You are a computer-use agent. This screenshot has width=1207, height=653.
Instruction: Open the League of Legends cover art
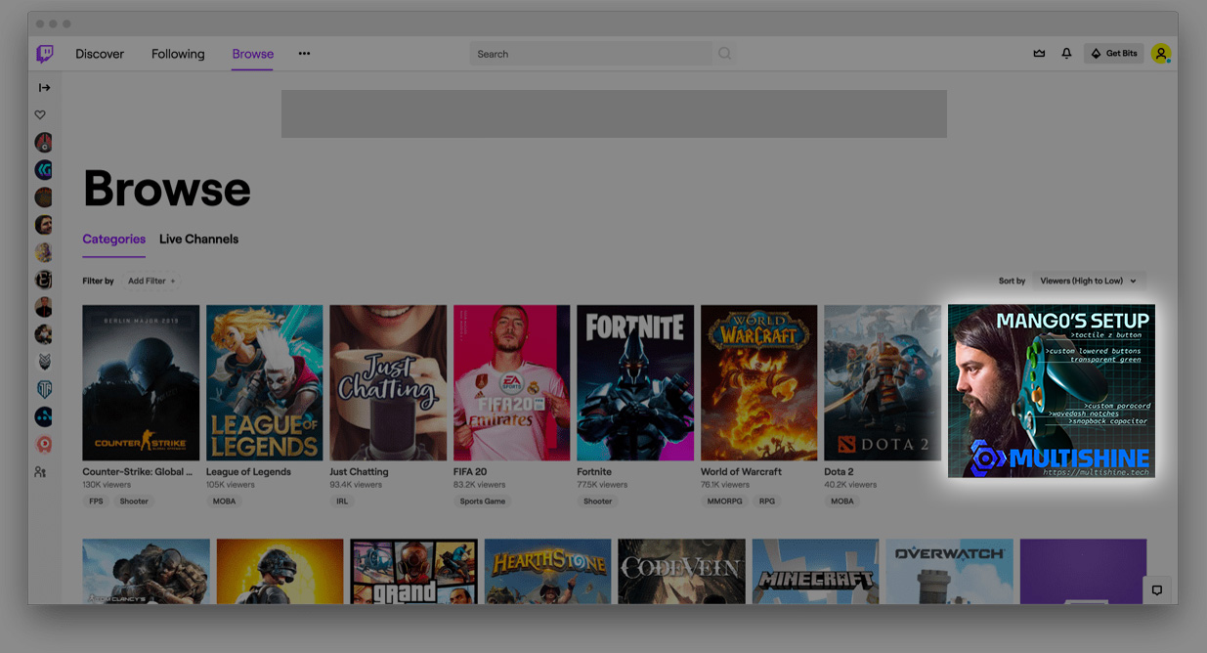tap(264, 383)
